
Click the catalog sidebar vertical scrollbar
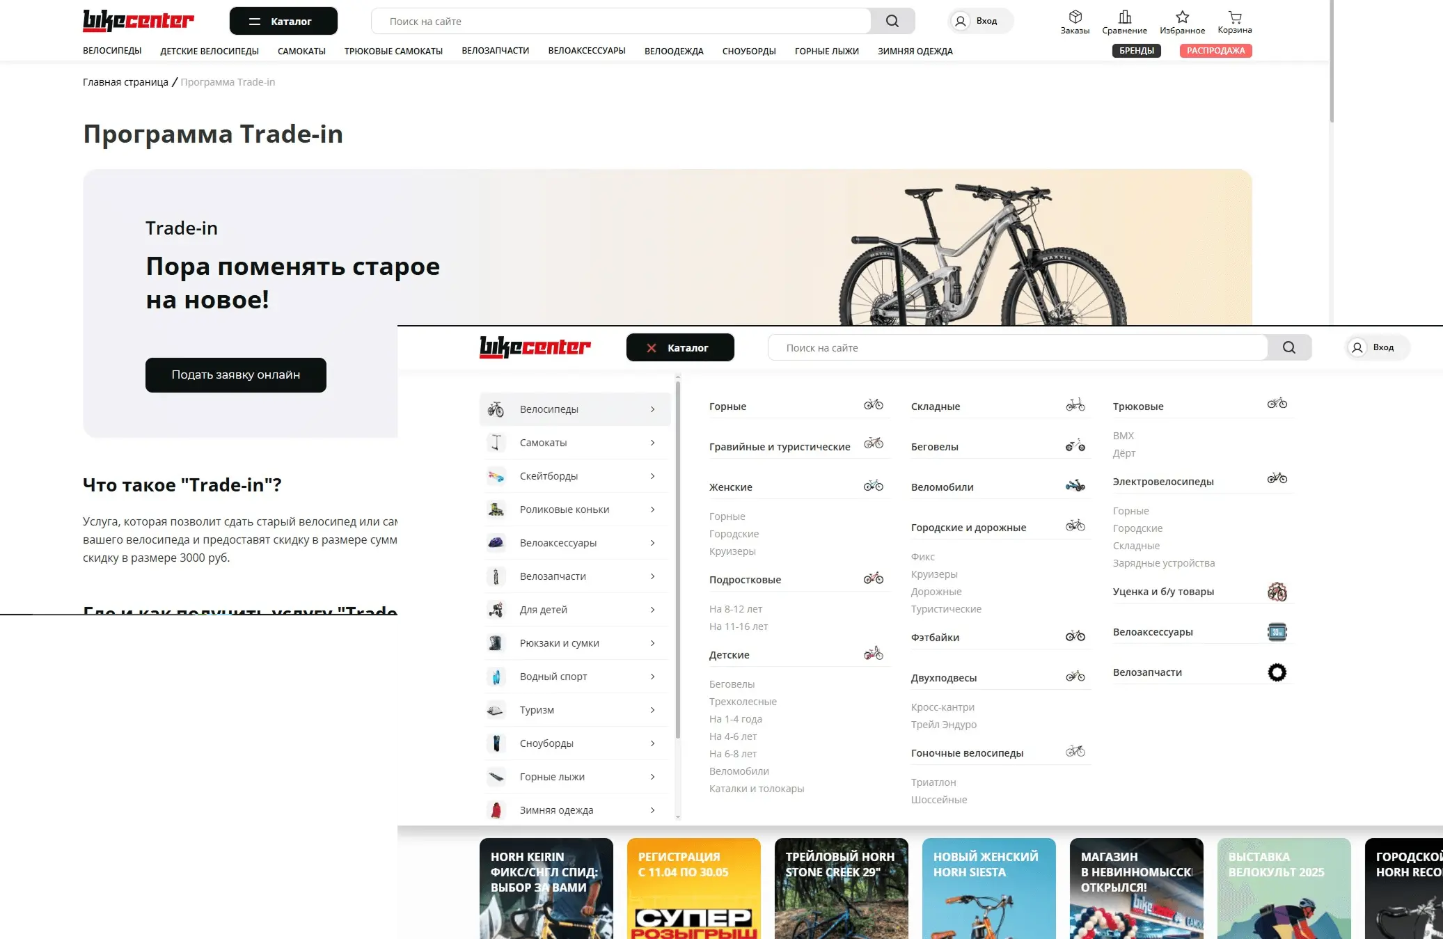(x=678, y=557)
